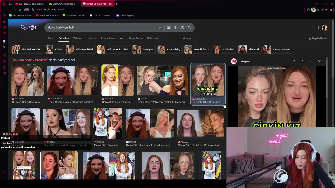Click the Google search text box
This screenshot has height=188, width=335.
(x=102, y=28)
